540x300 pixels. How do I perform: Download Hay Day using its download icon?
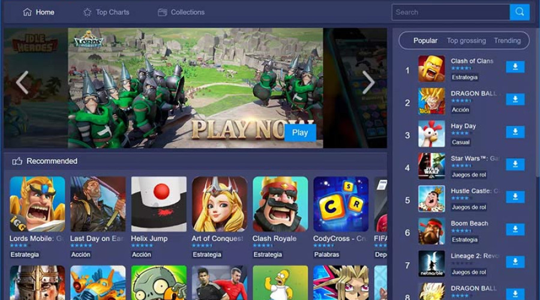click(x=515, y=132)
